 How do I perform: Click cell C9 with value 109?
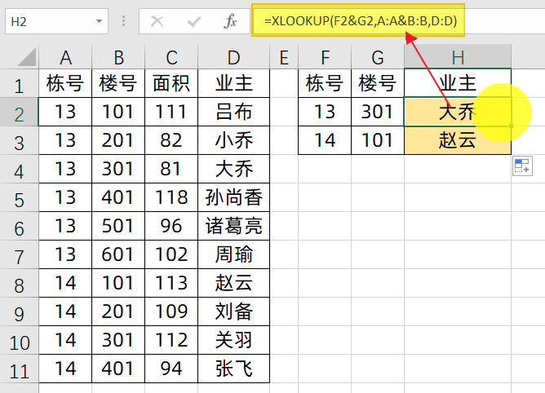pos(171,311)
